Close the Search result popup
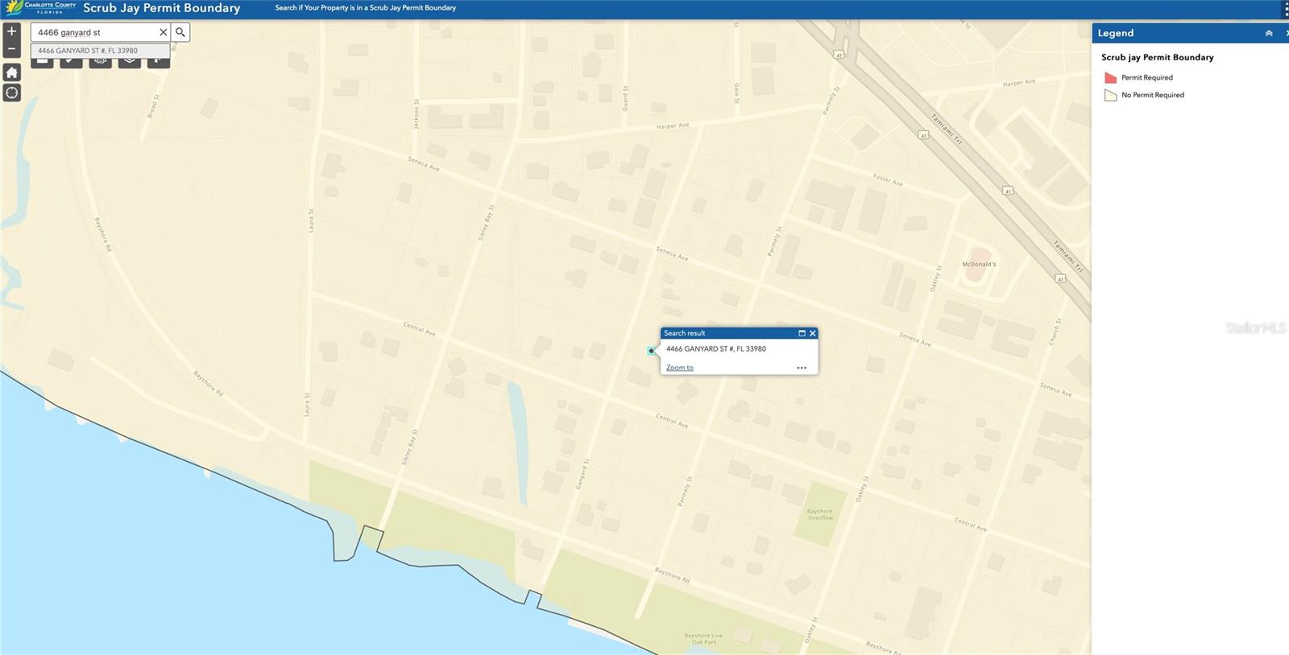Image resolution: width=1289 pixels, height=655 pixels. 812,333
